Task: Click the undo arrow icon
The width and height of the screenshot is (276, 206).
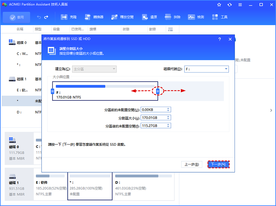Action: (39, 17)
